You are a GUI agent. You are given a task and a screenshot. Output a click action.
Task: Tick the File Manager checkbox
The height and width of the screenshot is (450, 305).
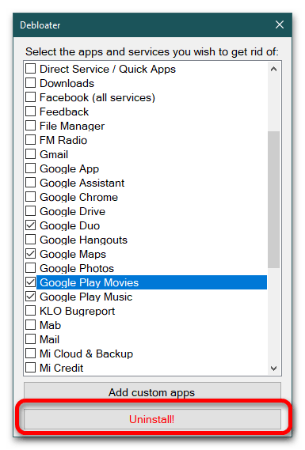point(30,126)
